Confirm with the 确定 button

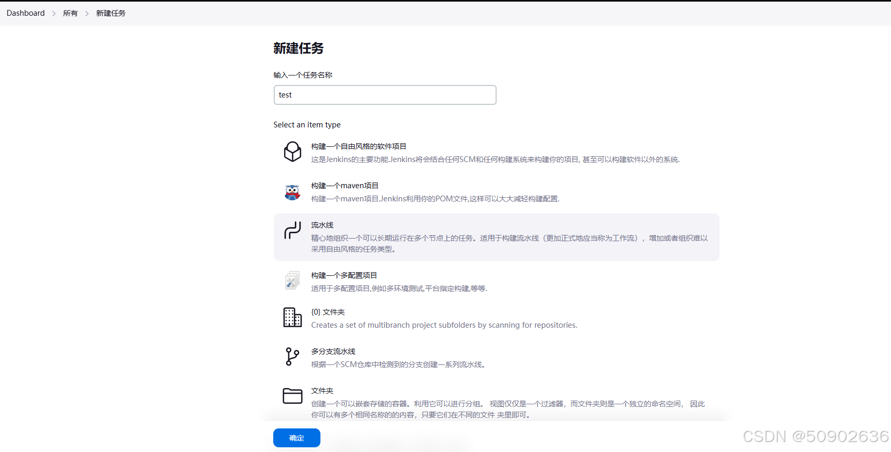point(297,438)
